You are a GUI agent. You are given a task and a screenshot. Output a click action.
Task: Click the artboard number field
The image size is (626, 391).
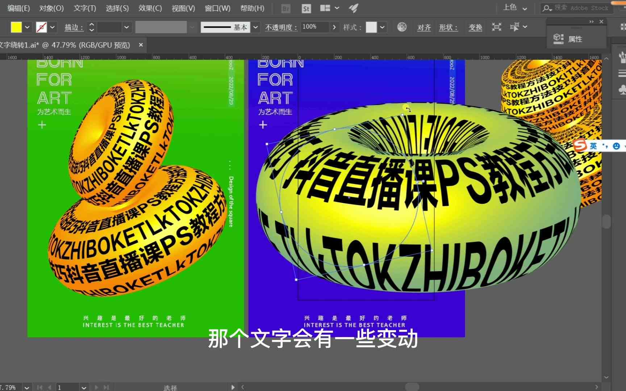click(x=67, y=387)
